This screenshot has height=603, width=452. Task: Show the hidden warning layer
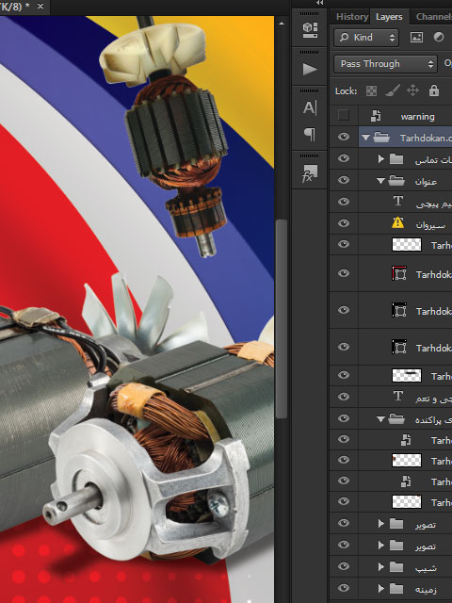(343, 115)
